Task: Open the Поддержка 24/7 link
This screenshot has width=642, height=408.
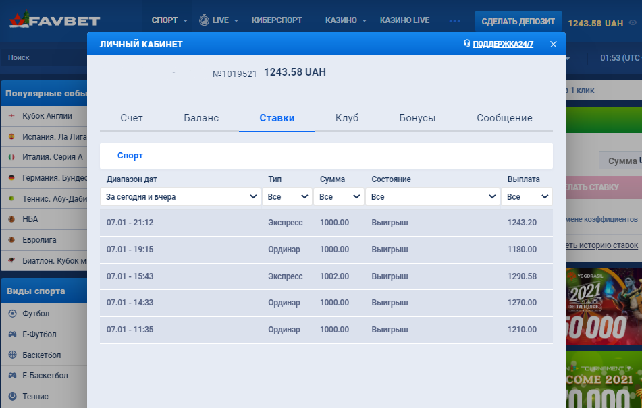Action: pos(502,44)
